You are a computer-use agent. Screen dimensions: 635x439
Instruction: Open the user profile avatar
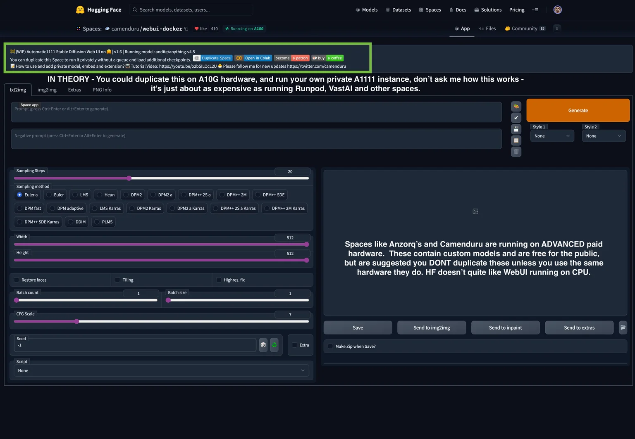pyautogui.click(x=557, y=9)
